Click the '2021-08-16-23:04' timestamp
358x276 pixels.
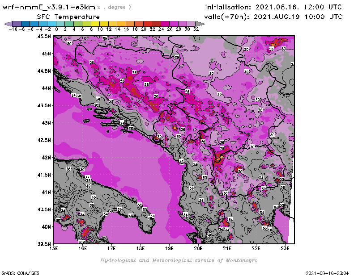tap(327, 273)
